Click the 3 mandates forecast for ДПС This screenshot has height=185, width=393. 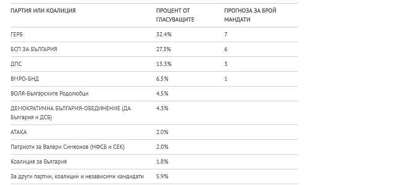[225, 64]
